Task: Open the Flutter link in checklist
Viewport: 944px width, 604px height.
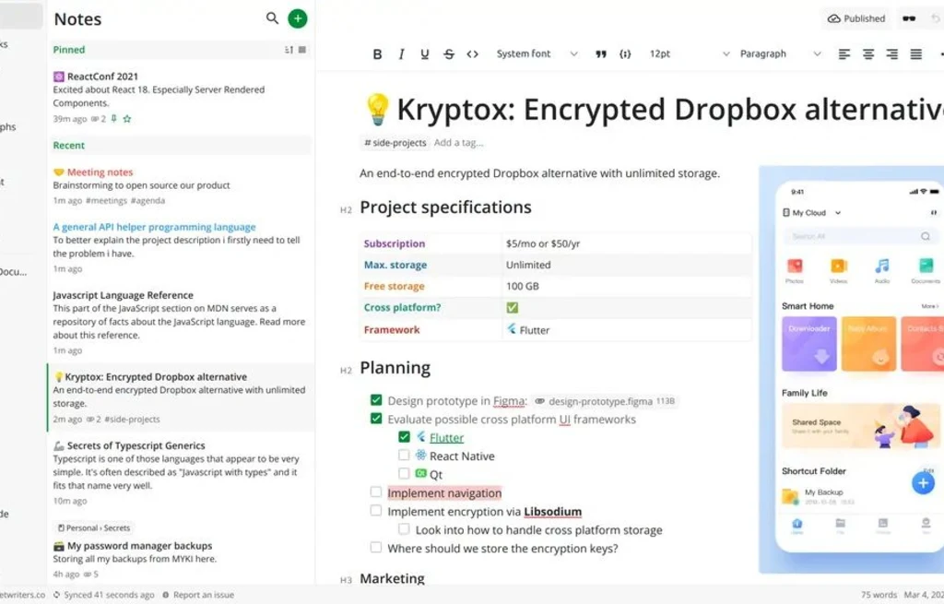Action: point(447,438)
